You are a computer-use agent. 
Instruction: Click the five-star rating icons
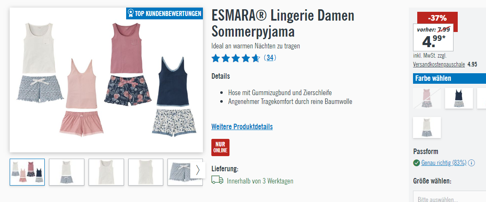coord(235,58)
